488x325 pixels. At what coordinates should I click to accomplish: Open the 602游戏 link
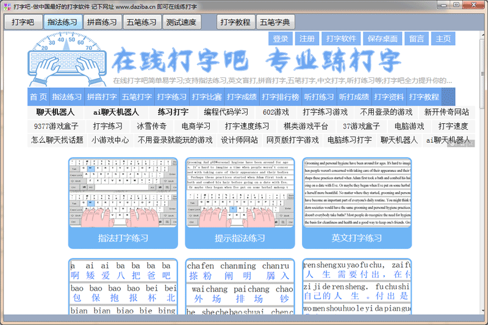pyautogui.click(x=276, y=112)
